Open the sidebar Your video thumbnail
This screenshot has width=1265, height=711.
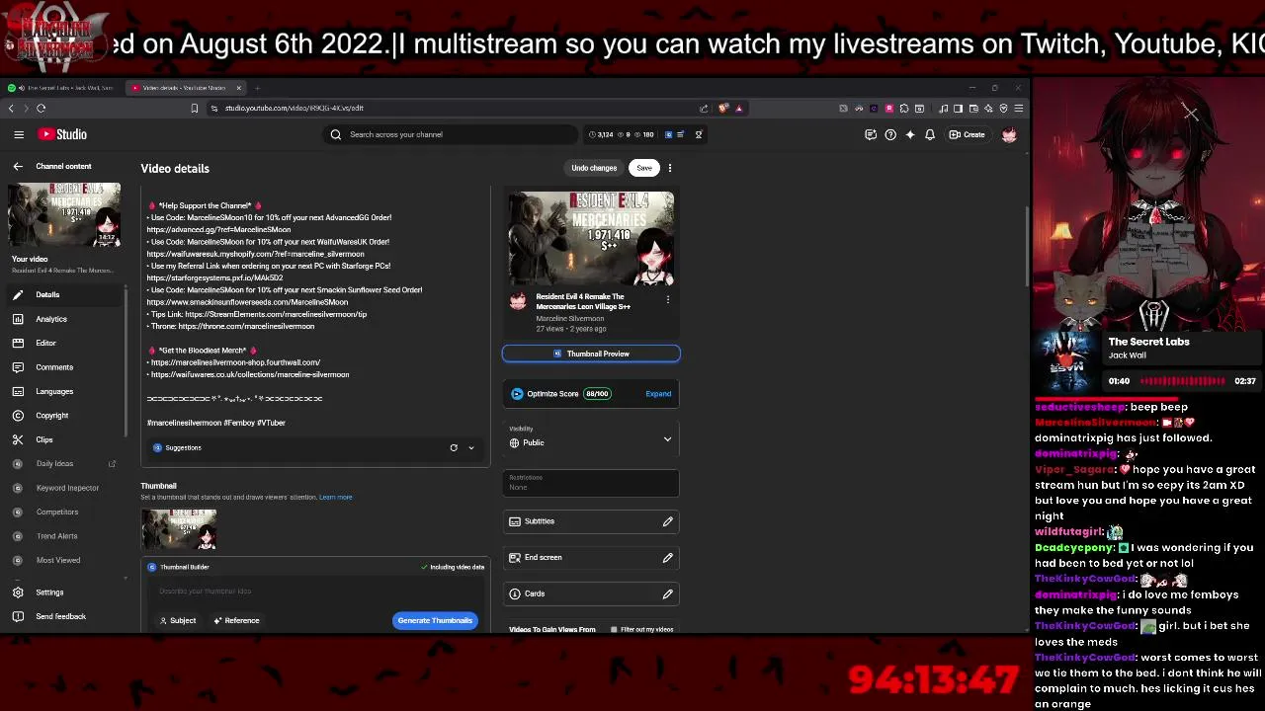pos(64,214)
